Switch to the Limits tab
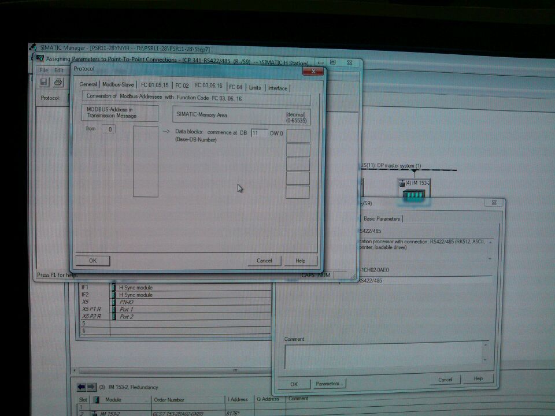Image resolution: width=555 pixels, height=416 pixels. click(x=254, y=87)
